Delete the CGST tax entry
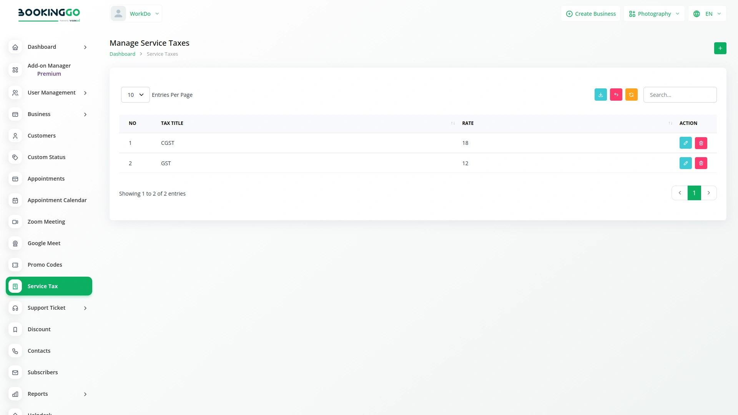The image size is (738, 415). (x=701, y=143)
